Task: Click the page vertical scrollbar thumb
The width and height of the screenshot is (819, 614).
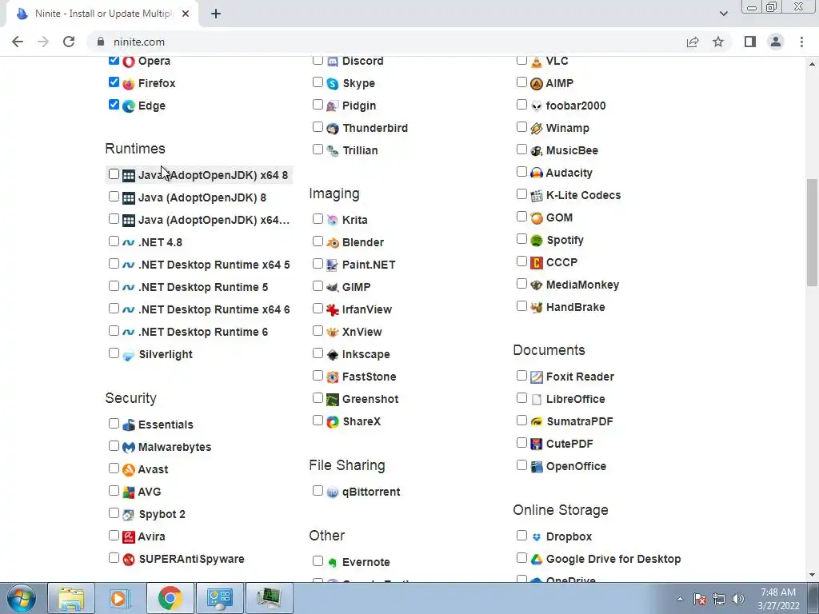Action: tap(812, 233)
